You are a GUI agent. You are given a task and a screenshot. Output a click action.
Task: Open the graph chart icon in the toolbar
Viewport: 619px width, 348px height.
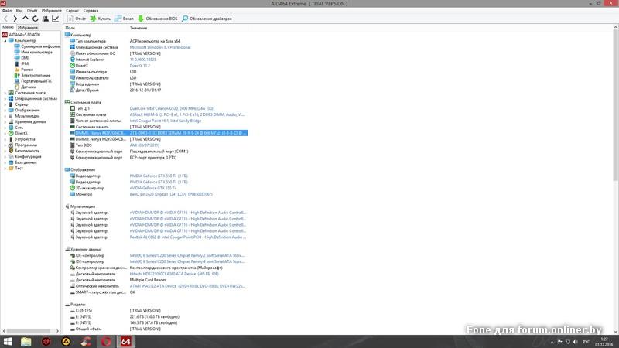click(x=55, y=19)
